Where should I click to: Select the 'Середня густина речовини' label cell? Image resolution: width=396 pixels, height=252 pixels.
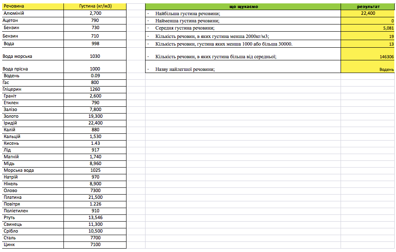click(x=243, y=28)
